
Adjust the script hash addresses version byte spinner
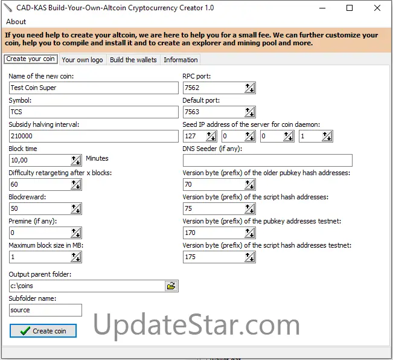point(250,208)
